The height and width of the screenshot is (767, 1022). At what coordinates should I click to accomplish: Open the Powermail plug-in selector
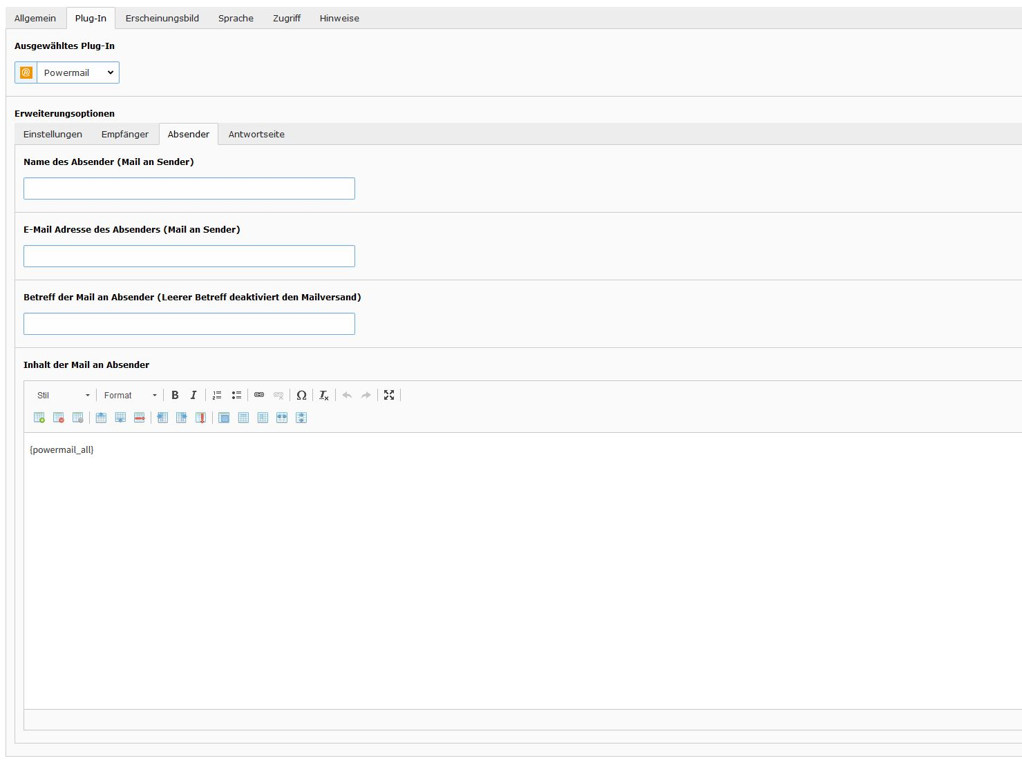pyautogui.click(x=77, y=72)
